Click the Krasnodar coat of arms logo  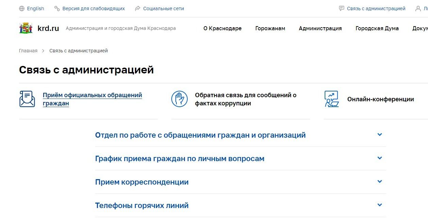coord(26,28)
